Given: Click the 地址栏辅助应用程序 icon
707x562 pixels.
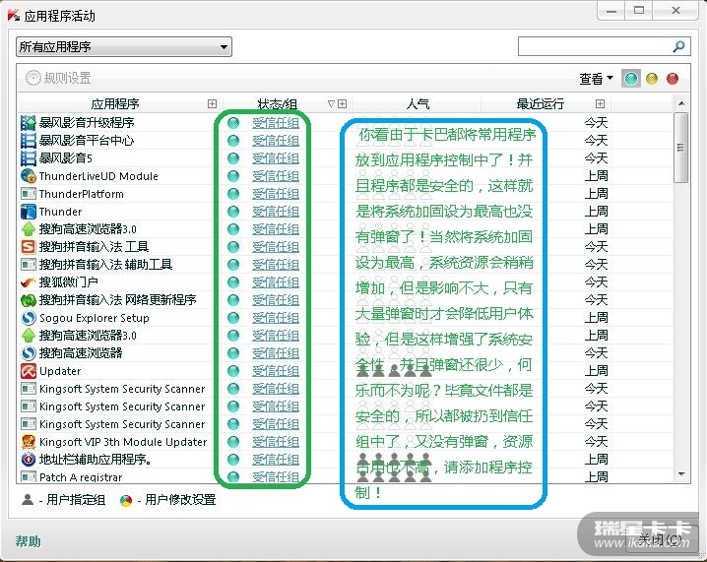Looking at the screenshot, I should [x=28, y=460].
